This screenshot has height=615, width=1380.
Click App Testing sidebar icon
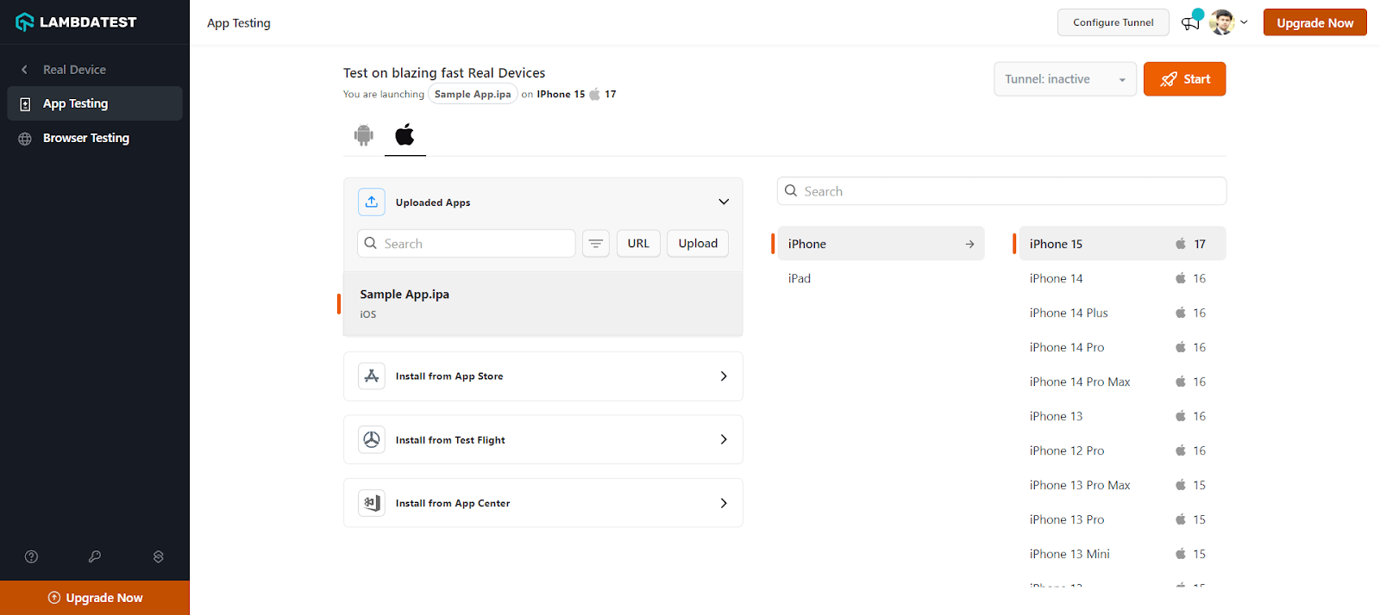point(25,104)
